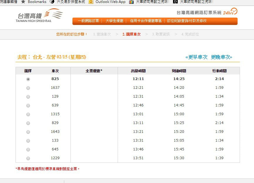Click the 出發時間 column header

(x=138, y=71)
